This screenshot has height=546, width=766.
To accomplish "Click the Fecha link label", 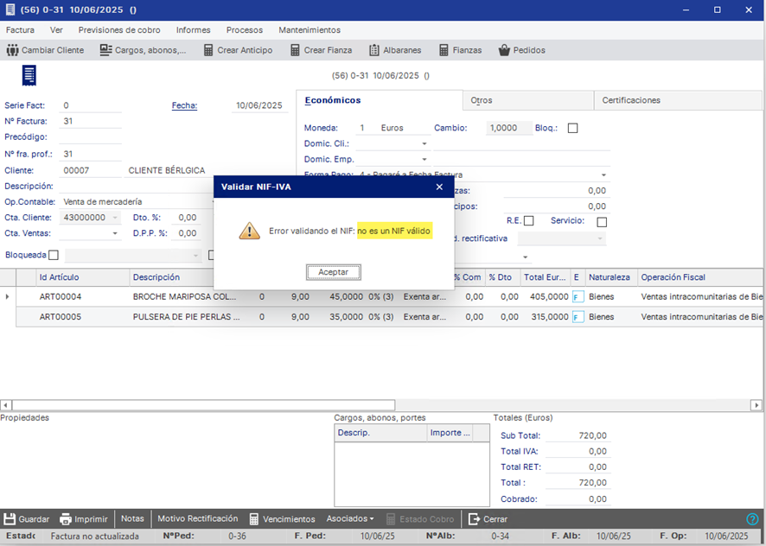I will [184, 105].
